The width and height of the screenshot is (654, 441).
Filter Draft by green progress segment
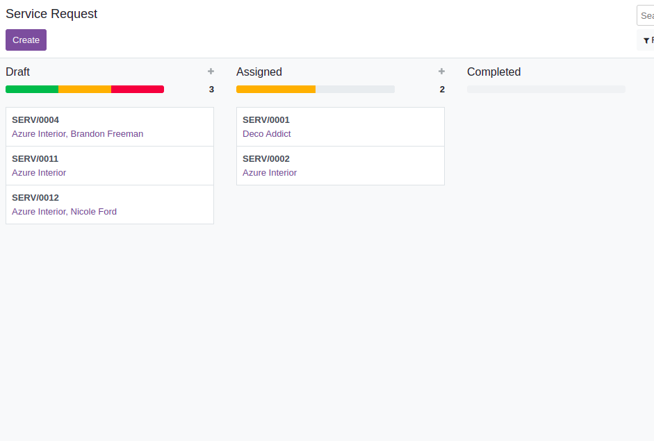tap(32, 89)
